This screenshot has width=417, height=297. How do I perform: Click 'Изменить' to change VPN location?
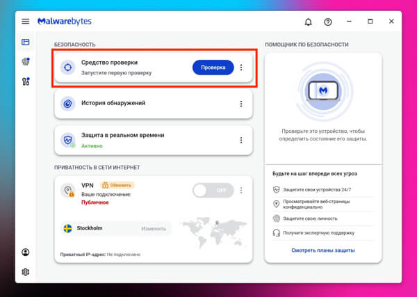coord(154,229)
